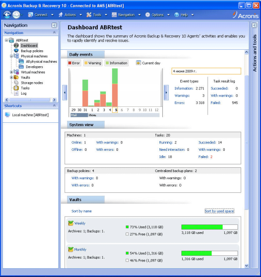Click Weekly vault usage bar
The width and height of the screenshot is (261, 277).
[209, 227]
